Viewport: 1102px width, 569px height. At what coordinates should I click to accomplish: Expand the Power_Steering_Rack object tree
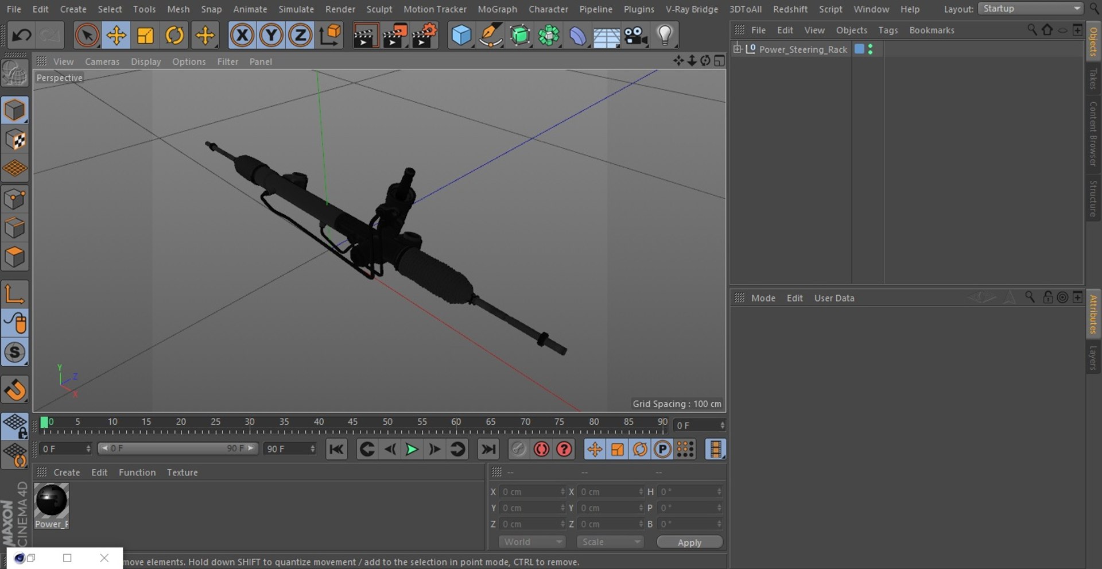tap(738, 49)
